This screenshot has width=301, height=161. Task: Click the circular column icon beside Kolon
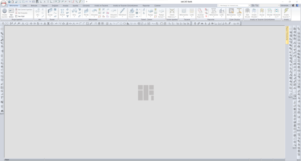click(67, 9)
